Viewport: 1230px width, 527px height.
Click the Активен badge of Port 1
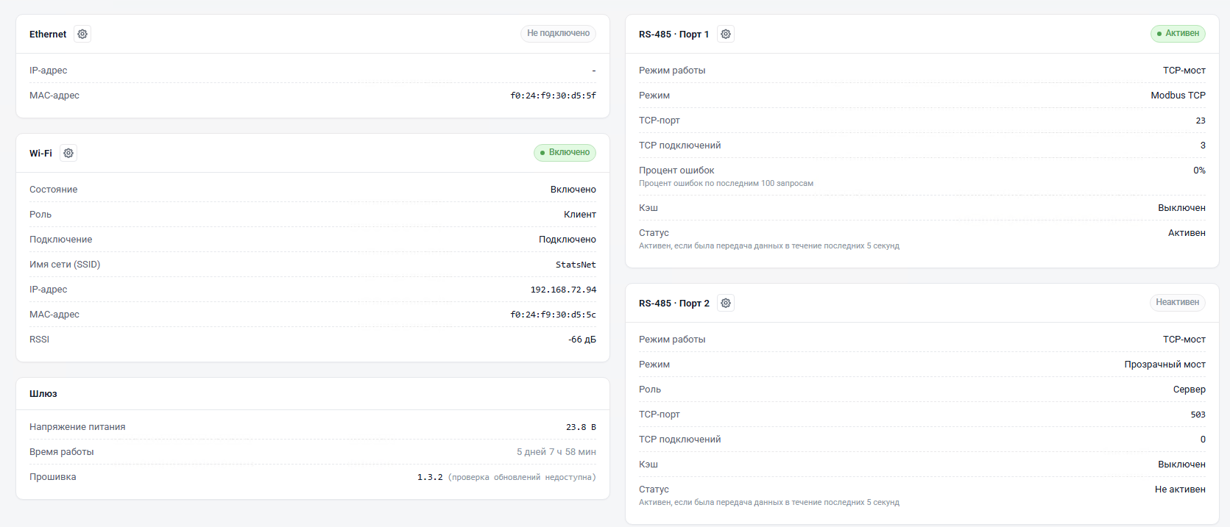[1178, 33]
